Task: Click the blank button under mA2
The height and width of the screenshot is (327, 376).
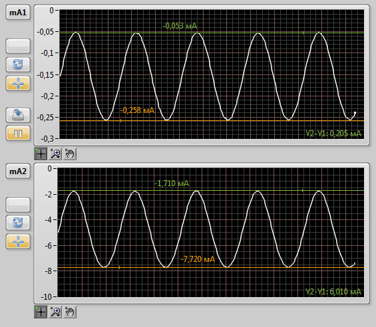Action: click(18, 205)
